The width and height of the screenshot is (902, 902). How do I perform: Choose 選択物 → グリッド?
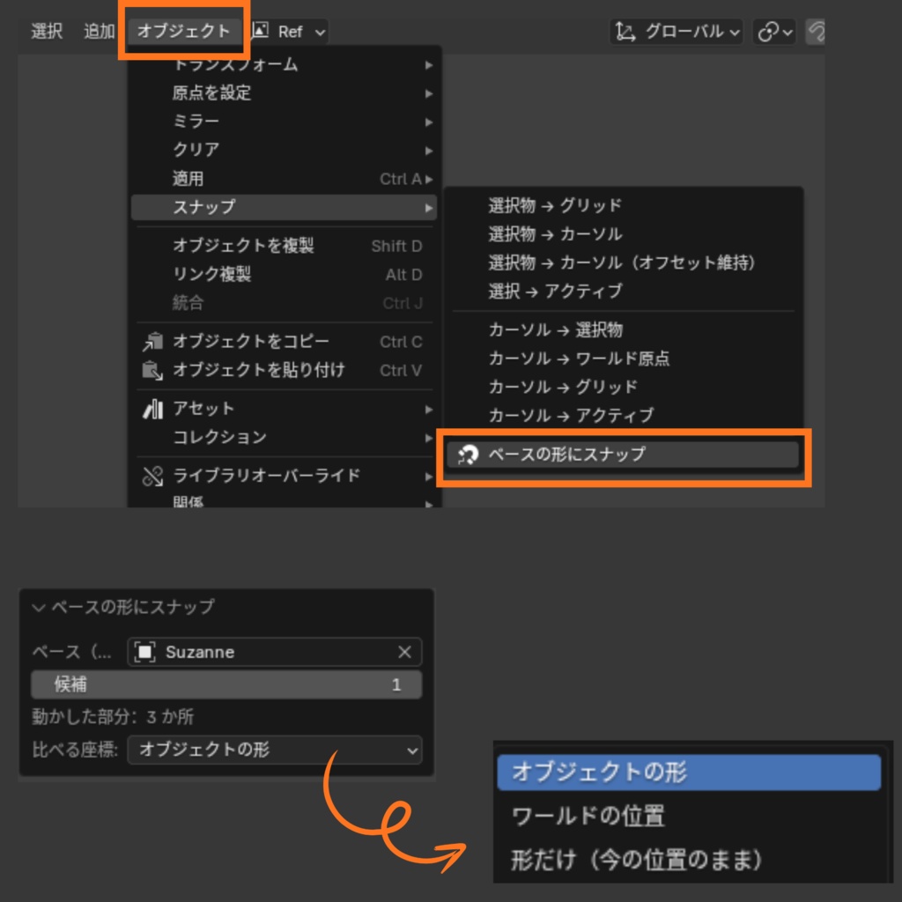coord(623,205)
